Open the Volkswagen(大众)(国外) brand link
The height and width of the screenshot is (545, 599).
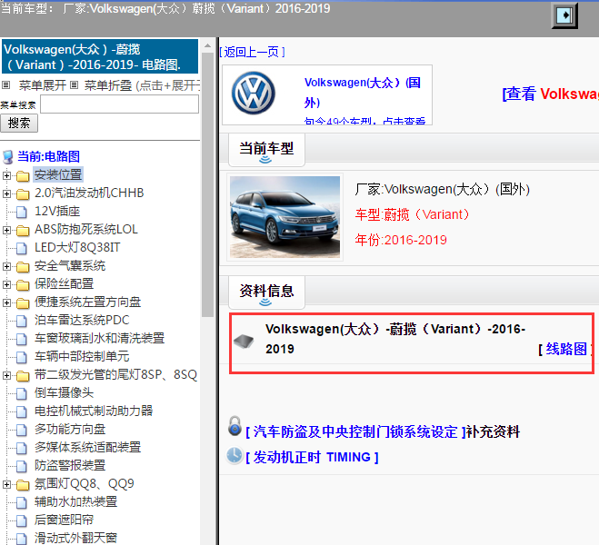(x=362, y=93)
